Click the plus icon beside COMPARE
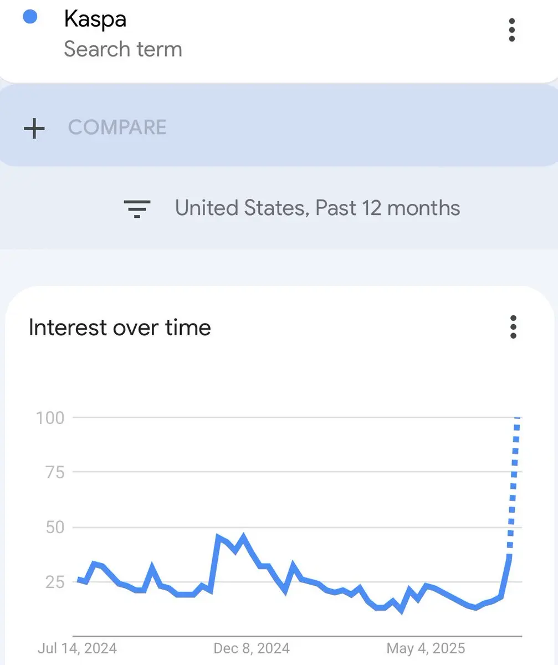 point(34,128)
